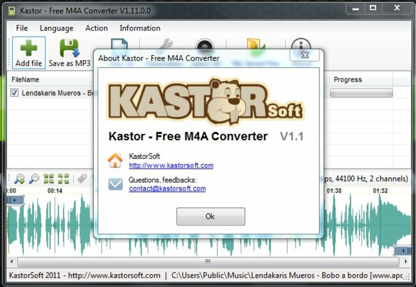This screenshot has width=416, height=287.
Task: Click the orange house icon in About dialog
Action: tap(115, 160)
